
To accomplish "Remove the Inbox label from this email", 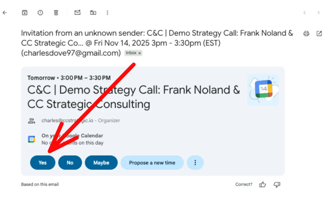I will point(140,53).
